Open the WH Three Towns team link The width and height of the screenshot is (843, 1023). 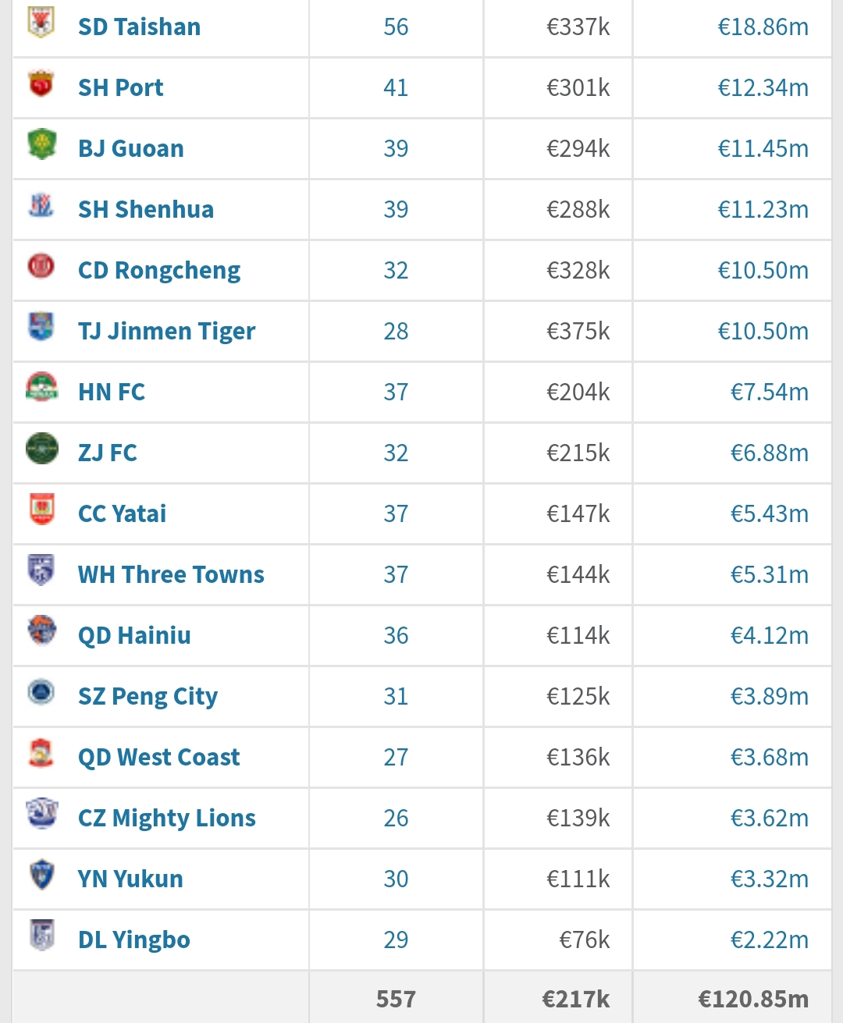point(171,574)
